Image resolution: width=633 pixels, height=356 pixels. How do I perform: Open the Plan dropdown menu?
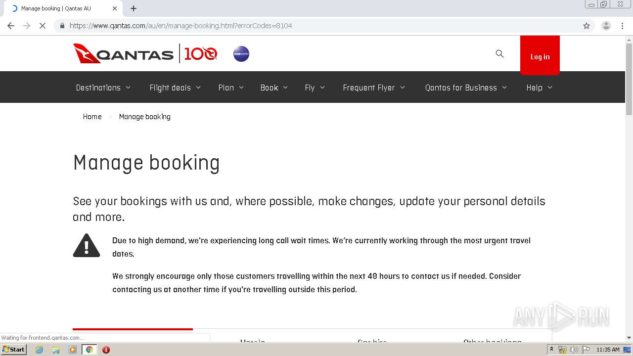(231, 88)
